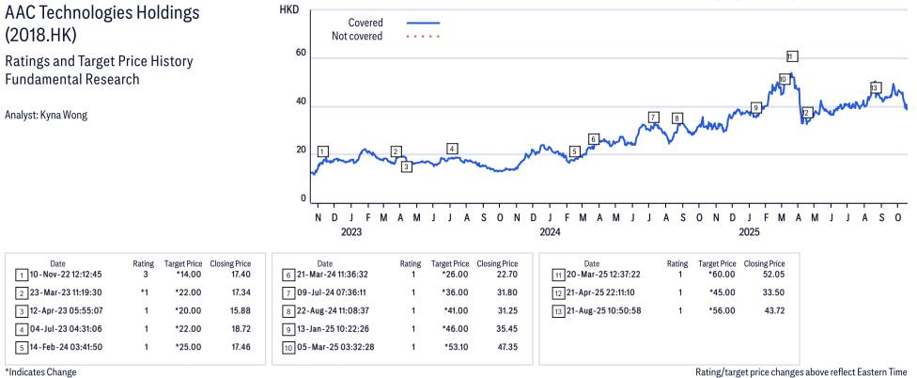
Task: Click marker 1 on the price chart
Action: click(x=323, y=151)
